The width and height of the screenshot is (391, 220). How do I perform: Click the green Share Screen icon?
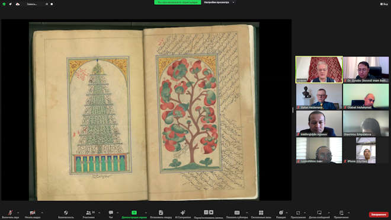pos(134,212)
